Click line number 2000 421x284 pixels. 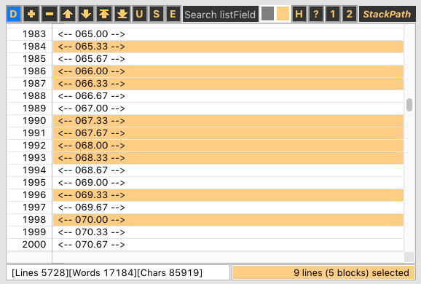[34, 244]
